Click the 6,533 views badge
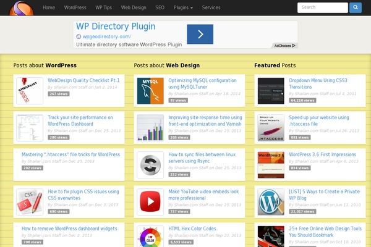 coord(181,242)
